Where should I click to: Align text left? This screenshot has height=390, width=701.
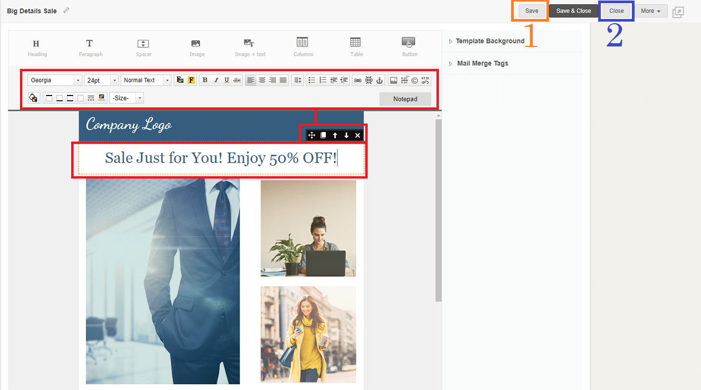tap(251, 80)
